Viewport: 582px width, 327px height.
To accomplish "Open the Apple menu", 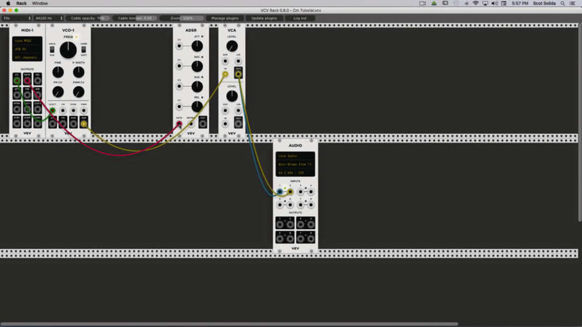I will [x=8, y=3].
